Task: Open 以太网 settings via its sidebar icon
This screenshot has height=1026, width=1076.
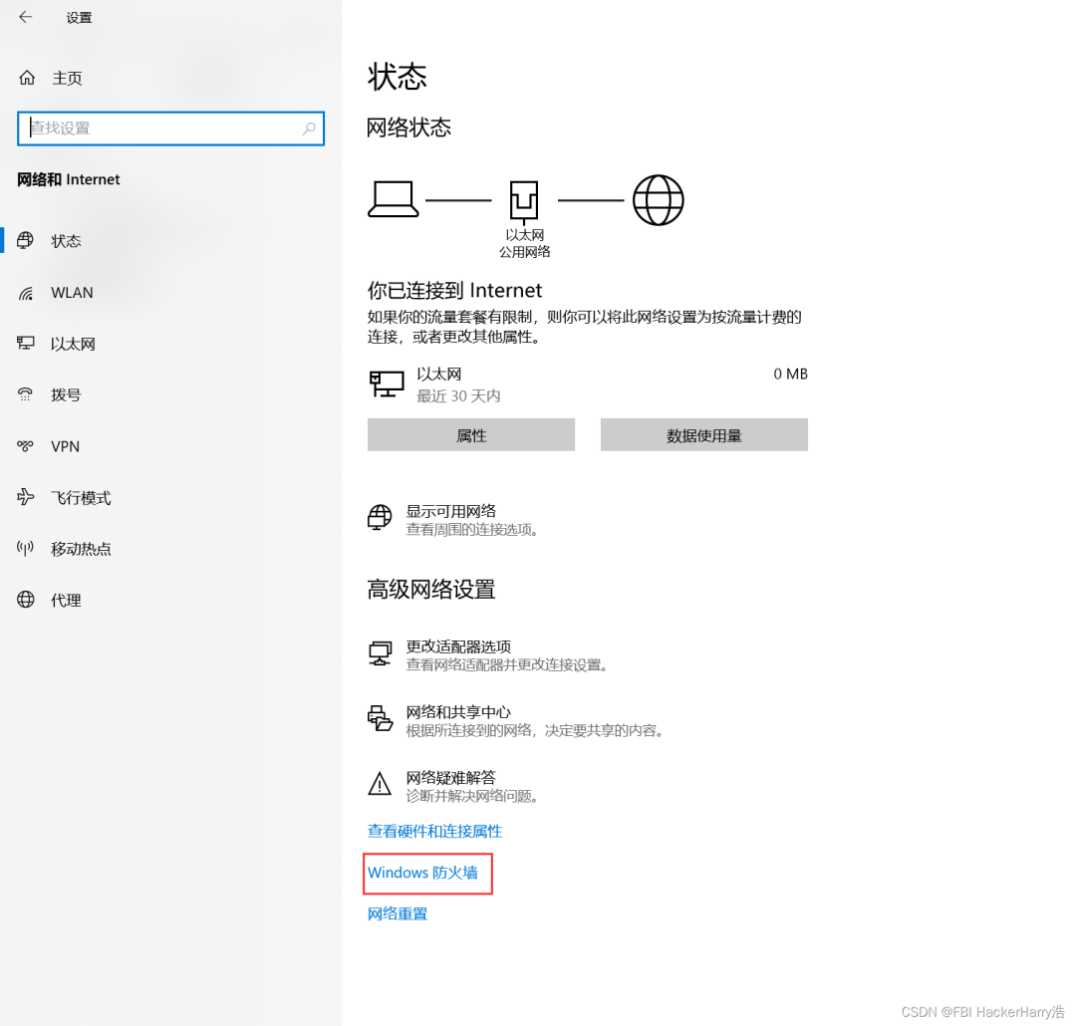Action: pyautogui.click(x=25, y=343)
